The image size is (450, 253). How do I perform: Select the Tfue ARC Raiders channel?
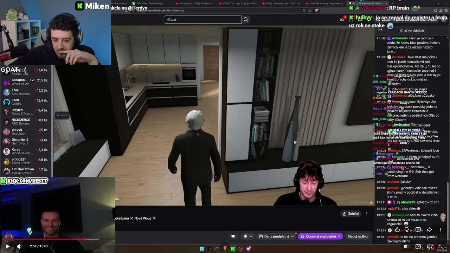click(x=26, y=92)
